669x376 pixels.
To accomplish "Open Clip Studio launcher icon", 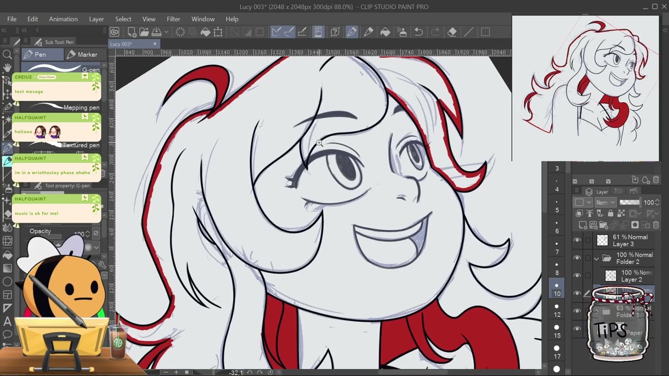I will tap(114, 32).
